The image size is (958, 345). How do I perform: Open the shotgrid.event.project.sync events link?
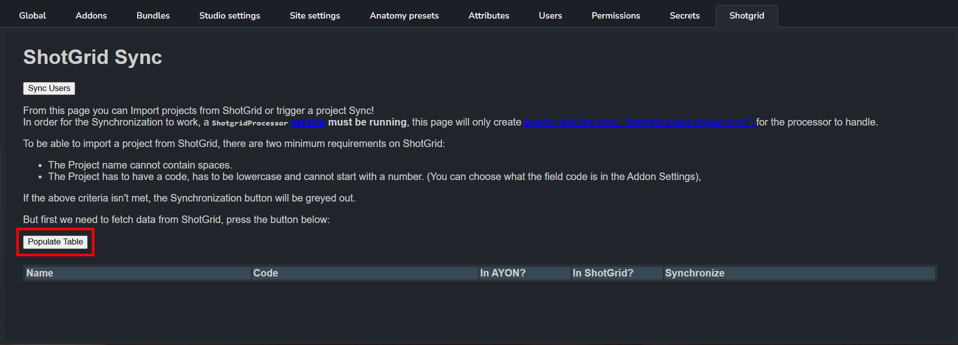point(639,122)
